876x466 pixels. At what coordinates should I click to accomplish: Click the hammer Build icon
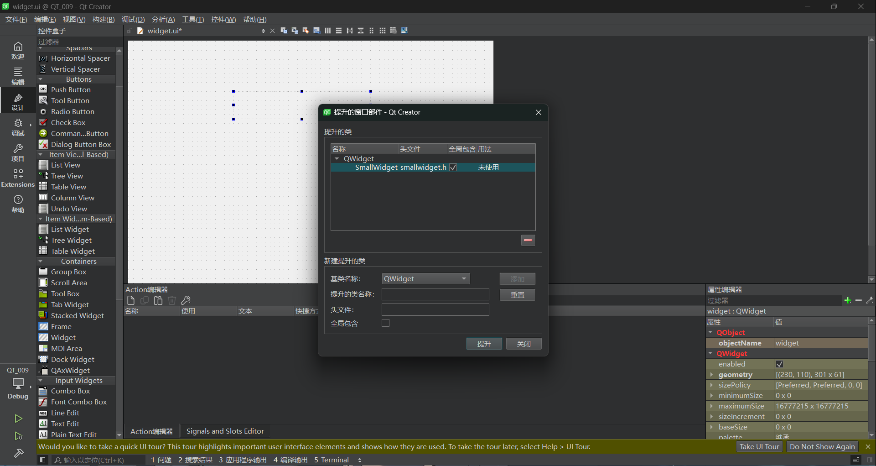pos(19,453)
